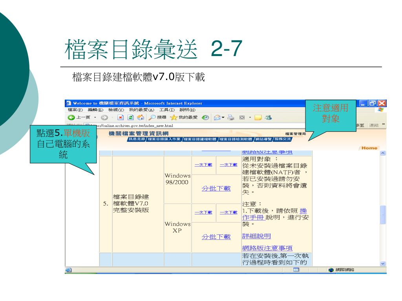Open the 編輯(E) menu

coord(95,110)
